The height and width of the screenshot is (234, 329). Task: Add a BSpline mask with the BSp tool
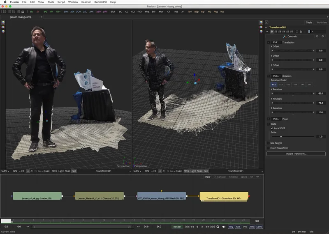[x=197, y=12]
